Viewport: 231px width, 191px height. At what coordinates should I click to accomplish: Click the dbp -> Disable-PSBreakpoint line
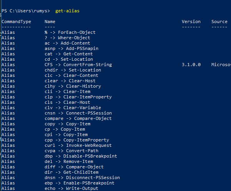81,156
